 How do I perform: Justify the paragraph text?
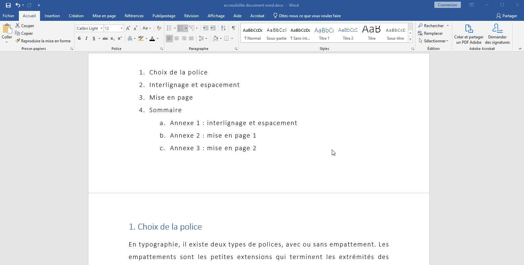pos(191,38)
